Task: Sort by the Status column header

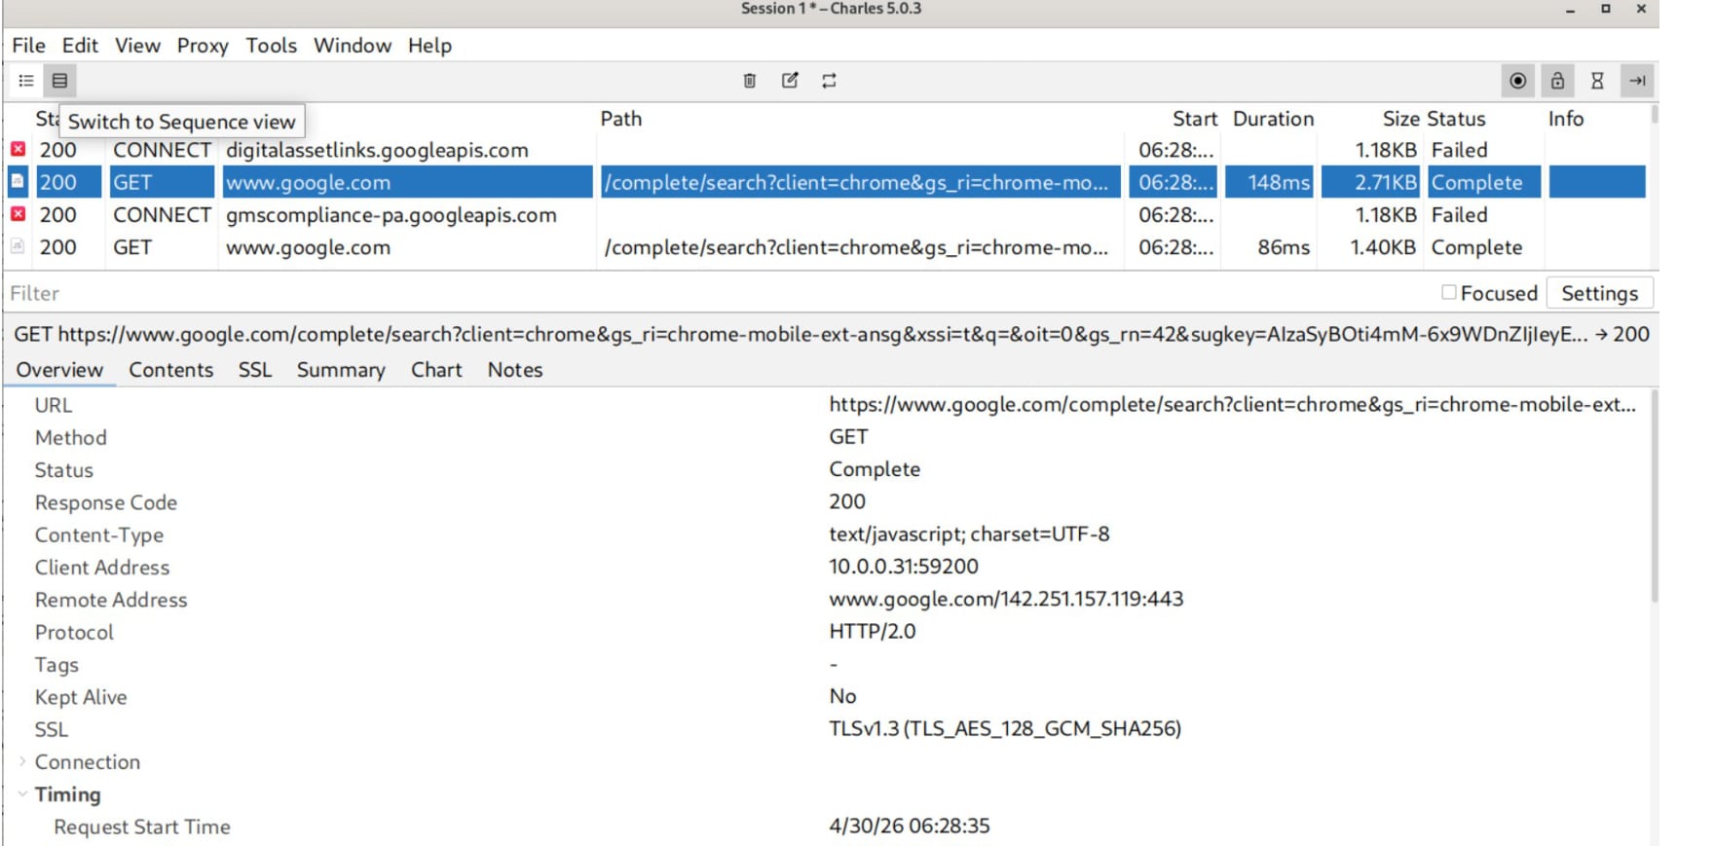Action: click(1458, 119)
